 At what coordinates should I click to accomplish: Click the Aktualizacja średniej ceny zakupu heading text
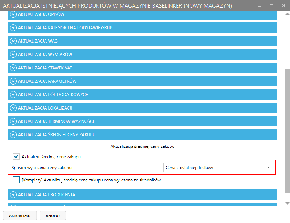point(142,146)
